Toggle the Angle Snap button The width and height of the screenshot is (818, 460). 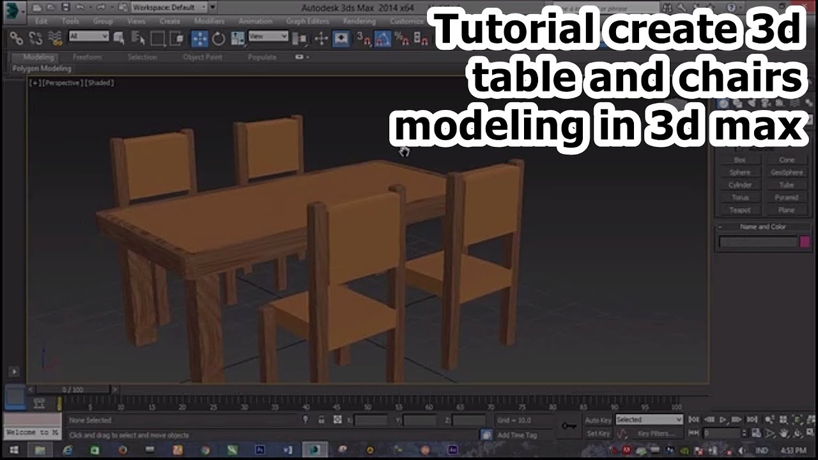tap(382, 39)
